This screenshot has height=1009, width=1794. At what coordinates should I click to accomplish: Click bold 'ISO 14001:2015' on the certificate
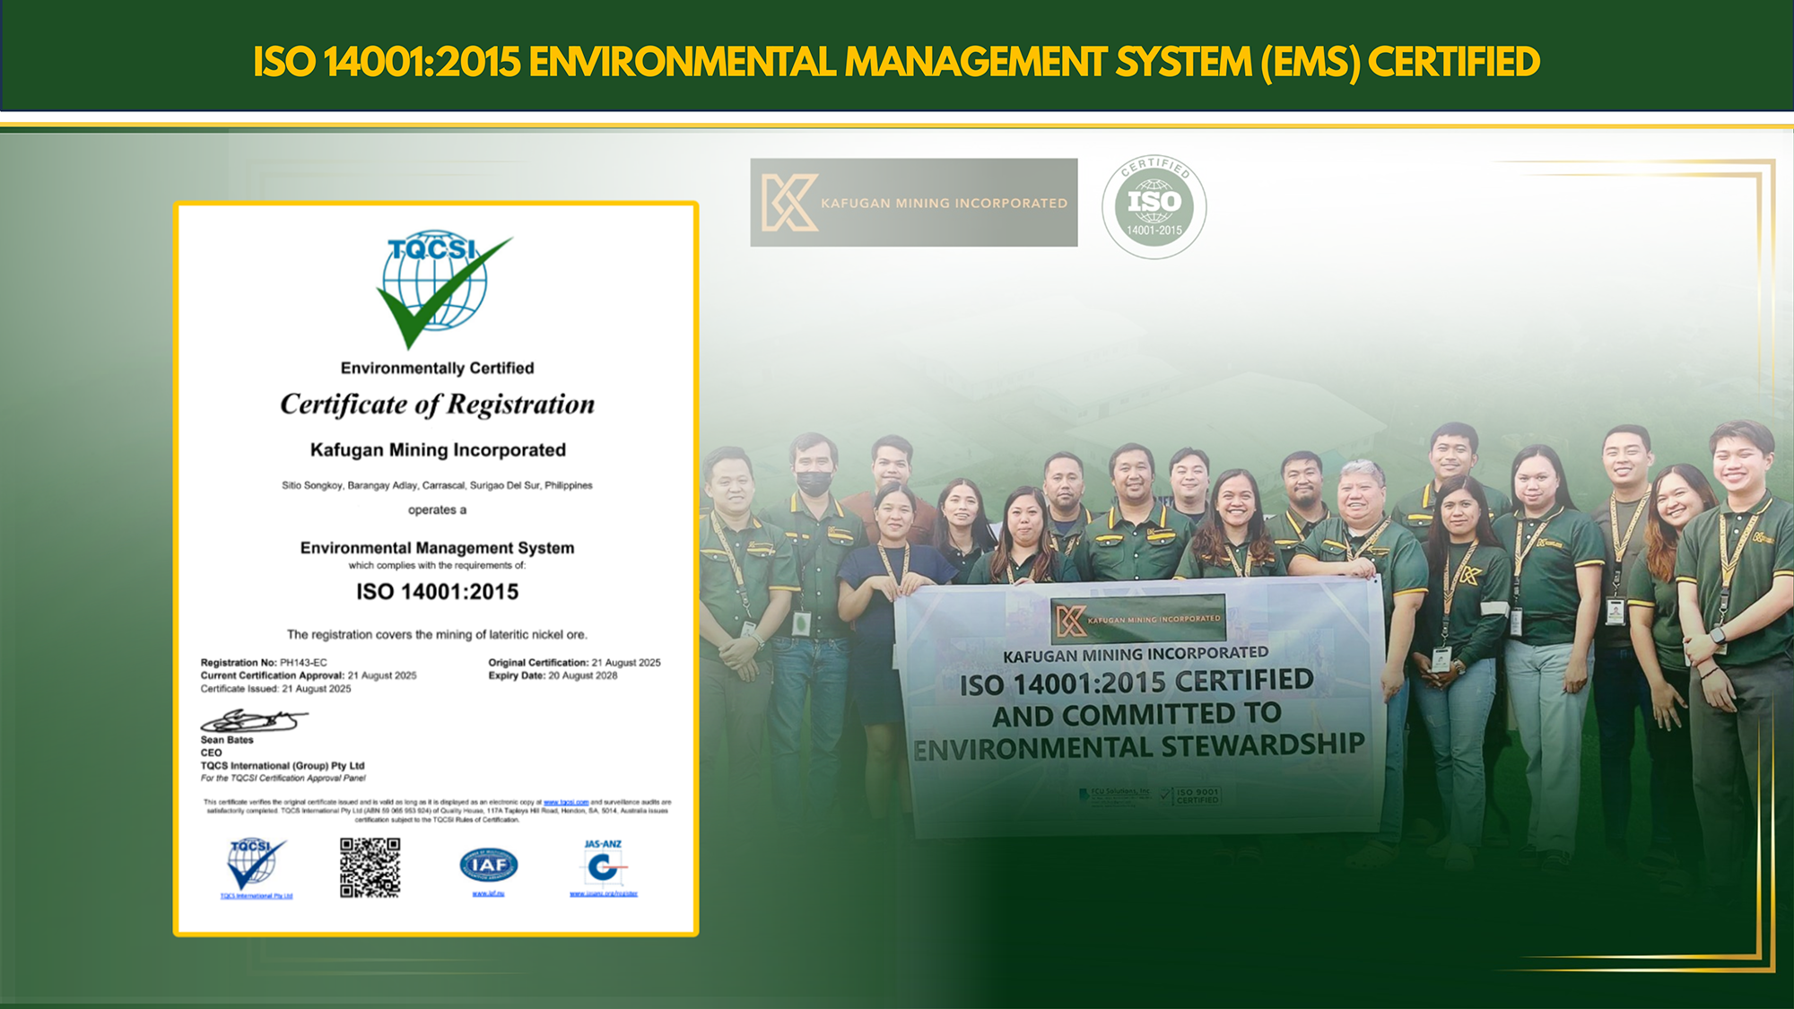tap(438, 592)
